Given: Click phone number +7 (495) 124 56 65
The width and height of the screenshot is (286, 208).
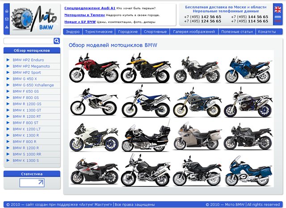Looking at the screenshot, I should 202,21.
